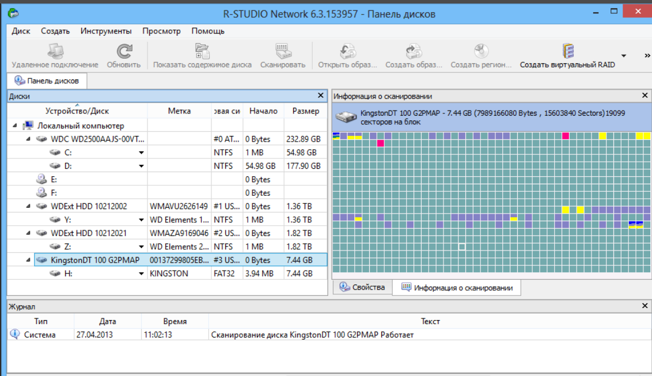Select the C: partition icon

[x=55, y=153]
